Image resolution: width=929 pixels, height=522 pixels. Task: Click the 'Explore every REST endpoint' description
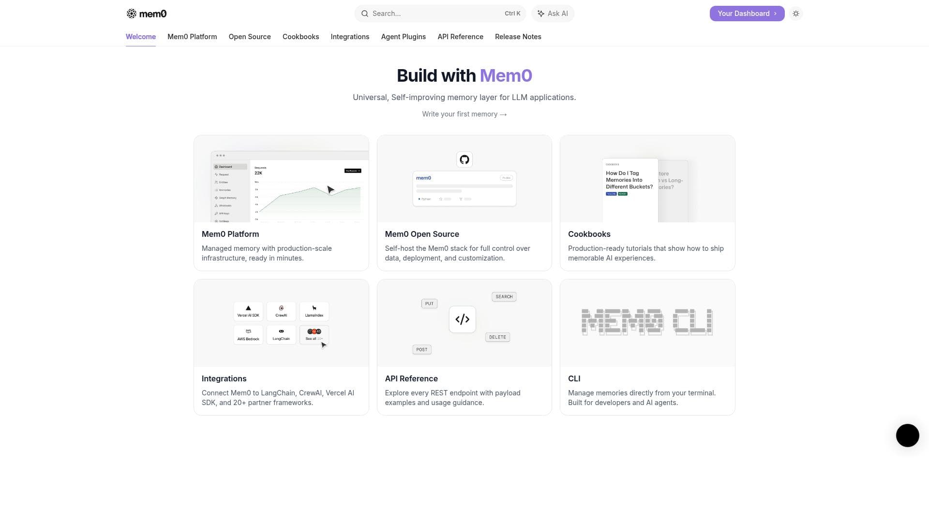click(x=453, y=398)
